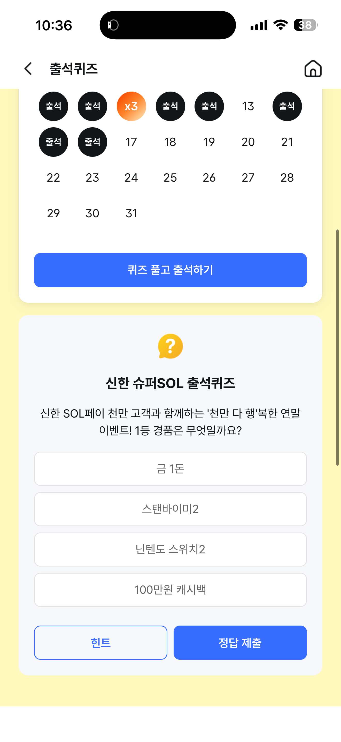
Task: Tap the back arrow icon
Action: pos(28,69)
